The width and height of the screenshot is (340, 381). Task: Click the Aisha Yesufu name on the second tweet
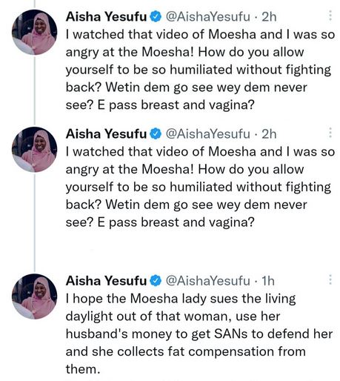(106, 134)
